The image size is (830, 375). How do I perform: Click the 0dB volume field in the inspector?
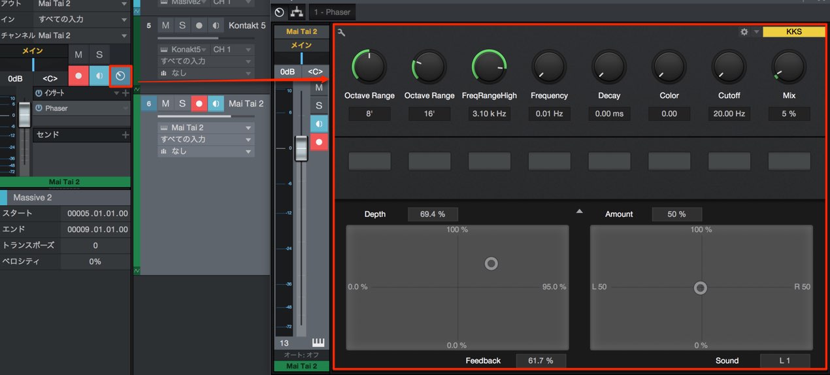point(16,78)
